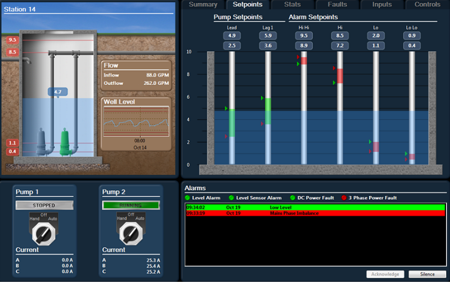Edit the Lo alarm upper setpoint 2.0

pos(376,35)
